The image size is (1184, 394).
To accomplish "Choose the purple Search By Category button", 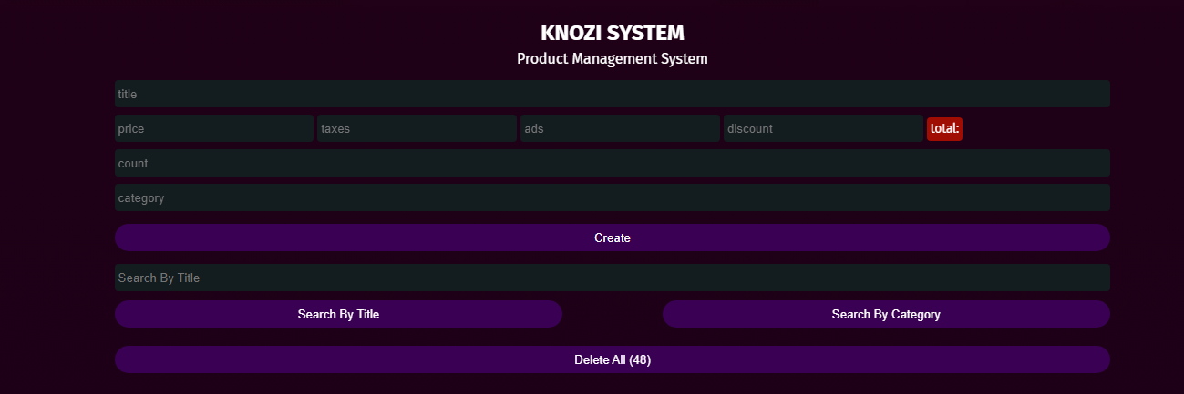I will point(885,315).
